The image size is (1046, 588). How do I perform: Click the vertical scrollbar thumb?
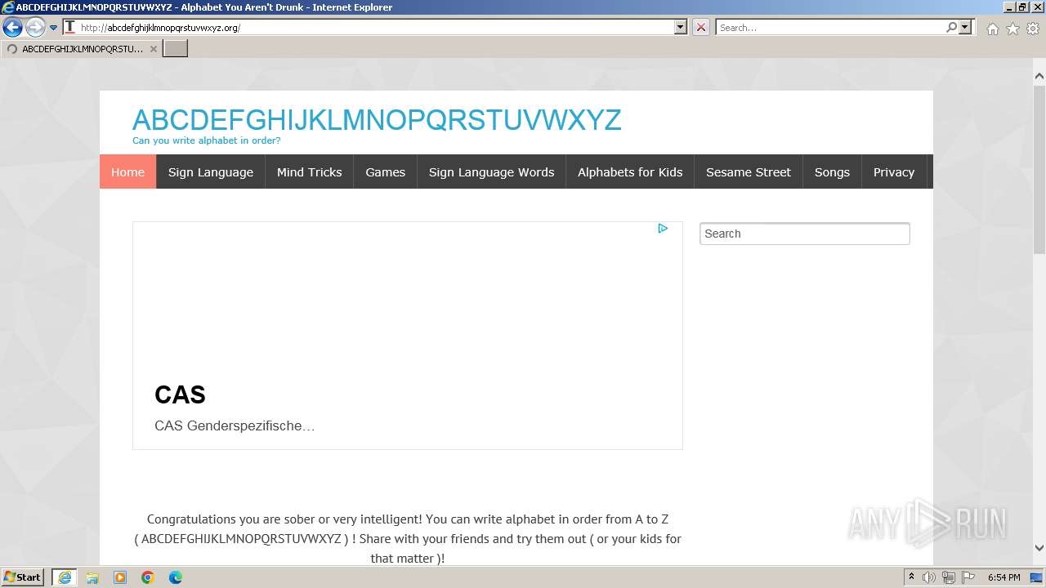click(x=1039, y=169)
